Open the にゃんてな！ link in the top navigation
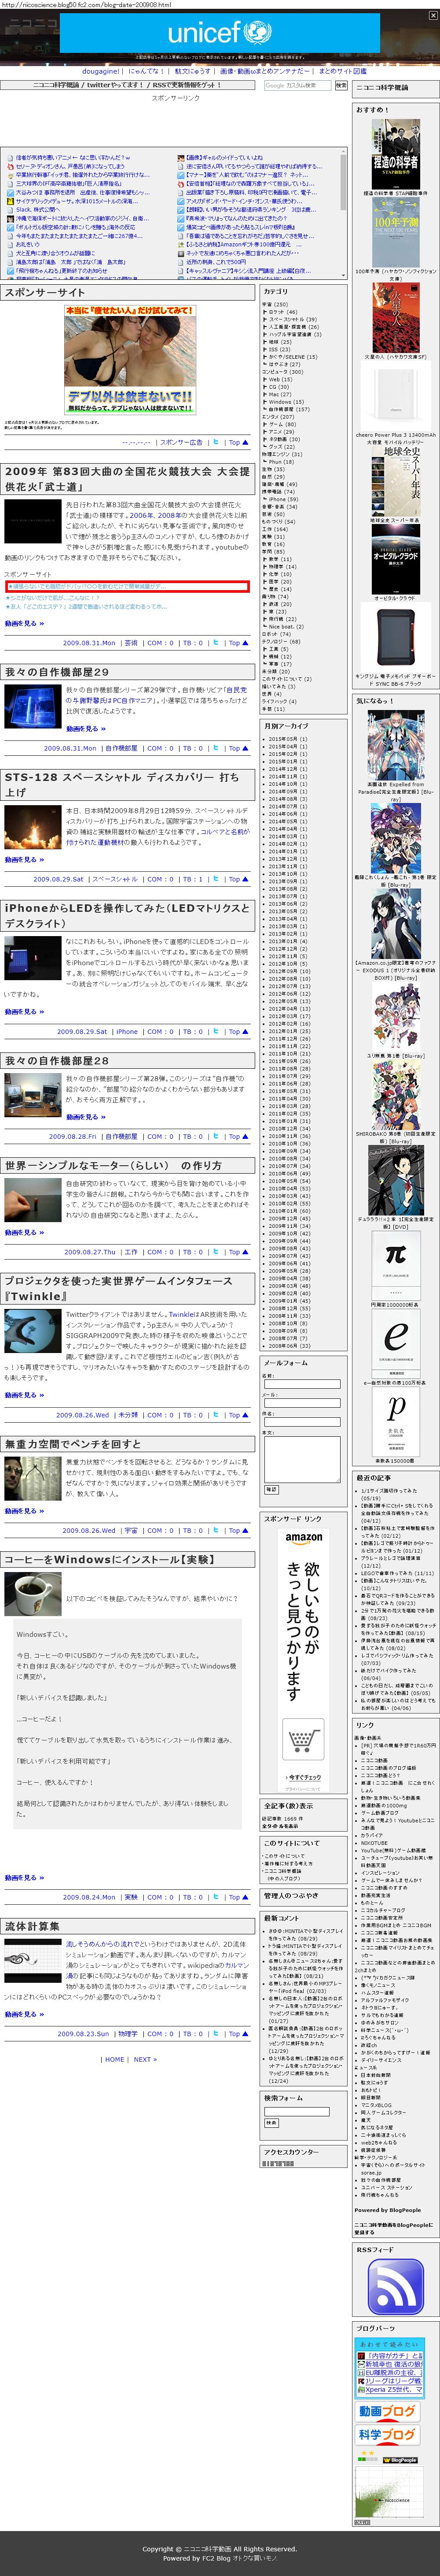The height and width of the screenshot is (2576, 440). (146, 72)
